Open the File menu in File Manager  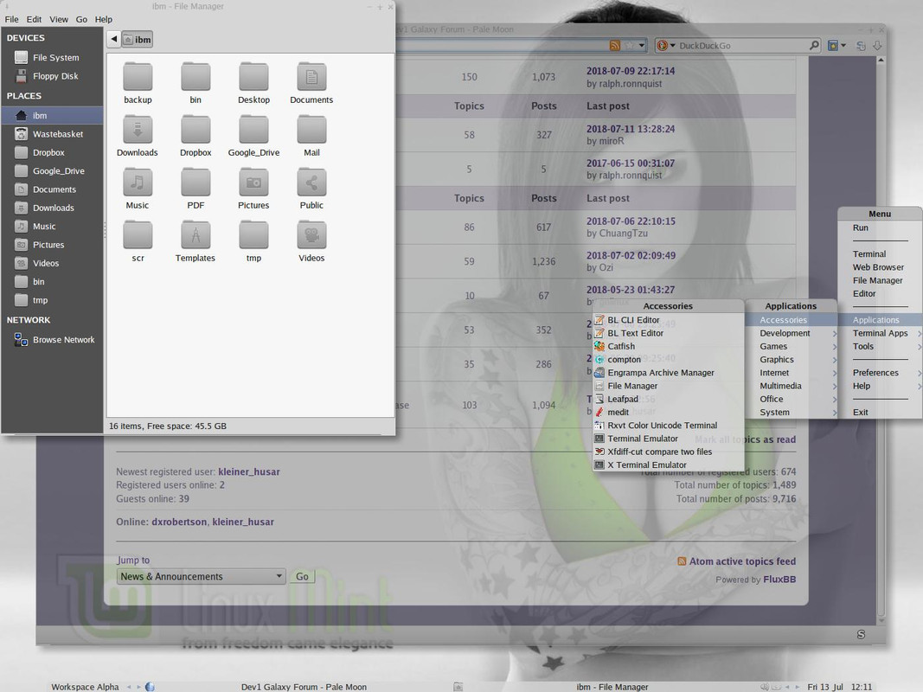coord(12,19)
